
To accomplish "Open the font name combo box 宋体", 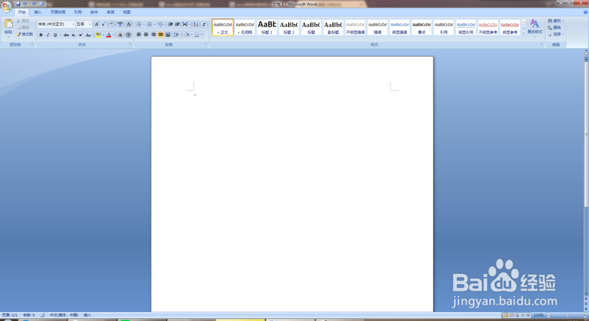I will click(x=57, y=24).
